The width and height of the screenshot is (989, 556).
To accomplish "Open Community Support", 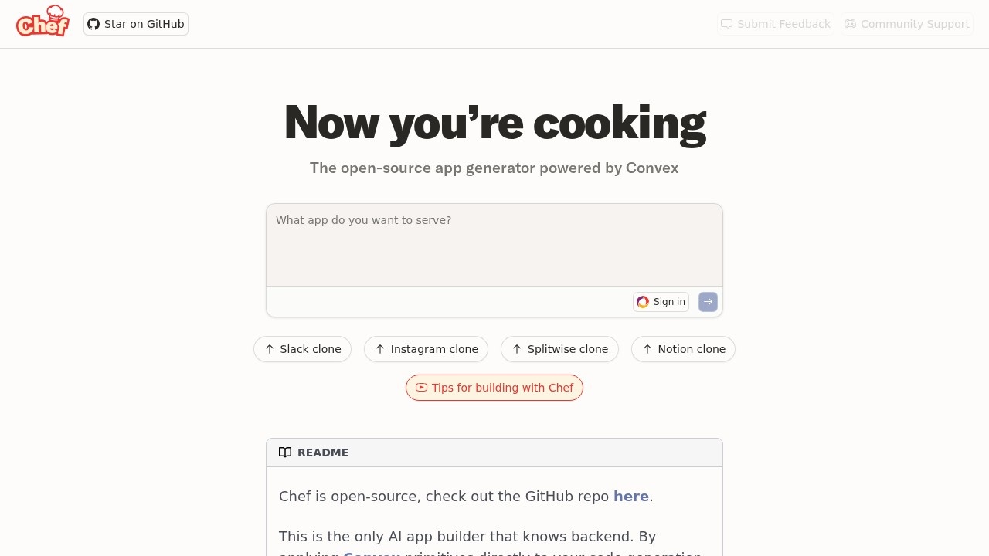I will 907,24.
